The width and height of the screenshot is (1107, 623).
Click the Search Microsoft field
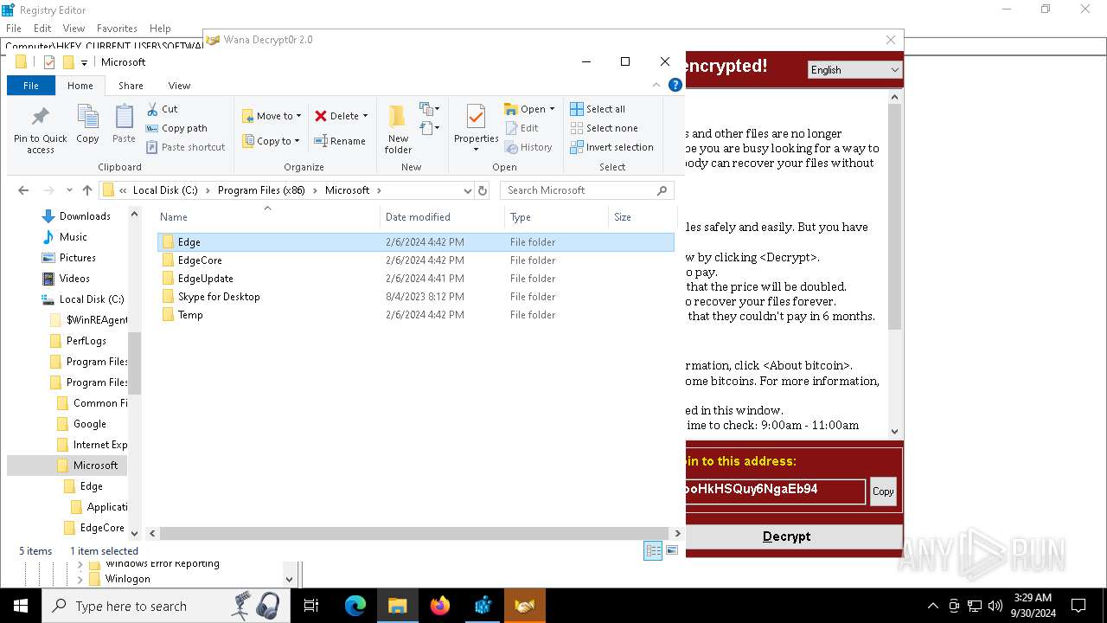586,190
